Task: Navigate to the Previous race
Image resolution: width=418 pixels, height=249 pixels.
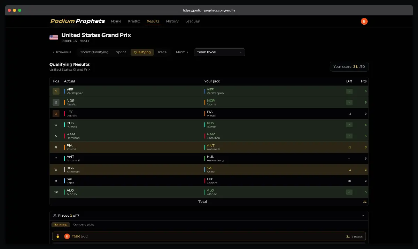Action: [62, 52]
